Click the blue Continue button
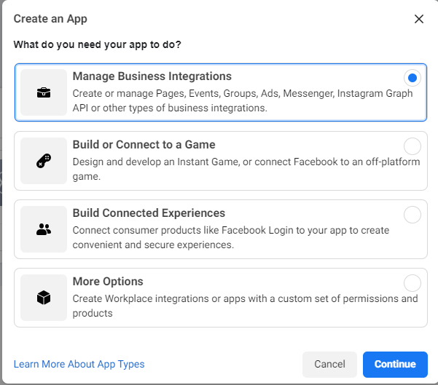Screen dimensions: 438x385 pyautogui.click(x=395, y=364)
